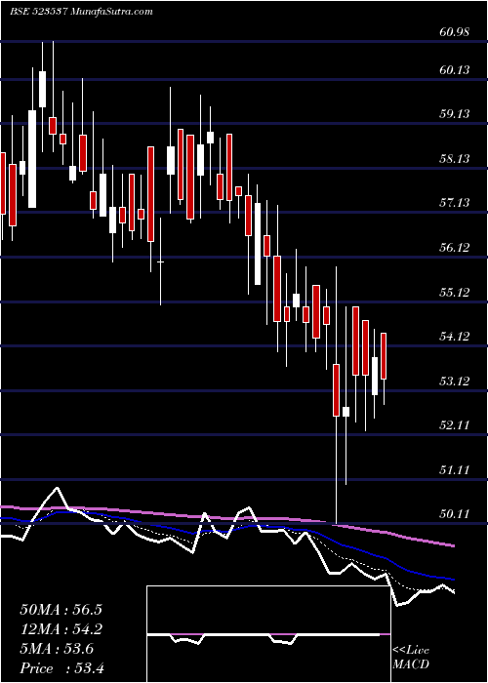Screen dimensions: 488x683
Task: Click the 12MA : 54.2 reading
Action: (61, 629)
